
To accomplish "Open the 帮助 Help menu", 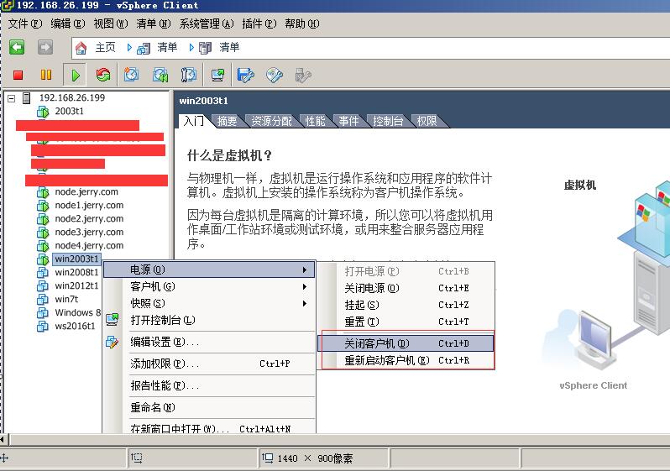I will 302,24.
